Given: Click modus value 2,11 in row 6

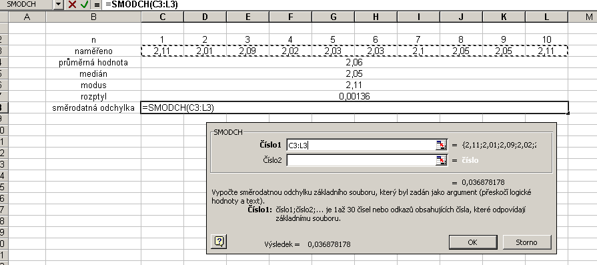Looking at the screenshot, I should point(354,85).
